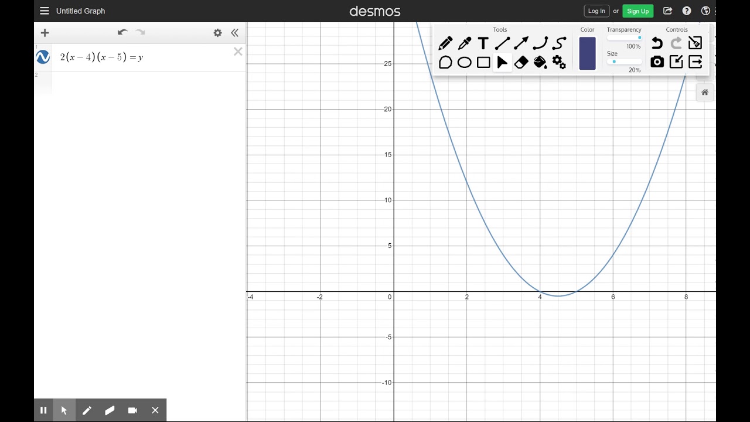Toggle visibility of the parabola expression

click(x=43, y=57)
